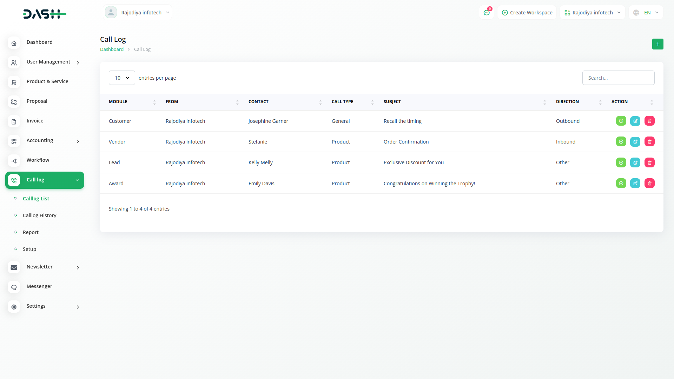The height and width of the screenshot is (379, 674).
Task: Click into the Search input field
Action: pyautogui.click(x=618, y=78)
